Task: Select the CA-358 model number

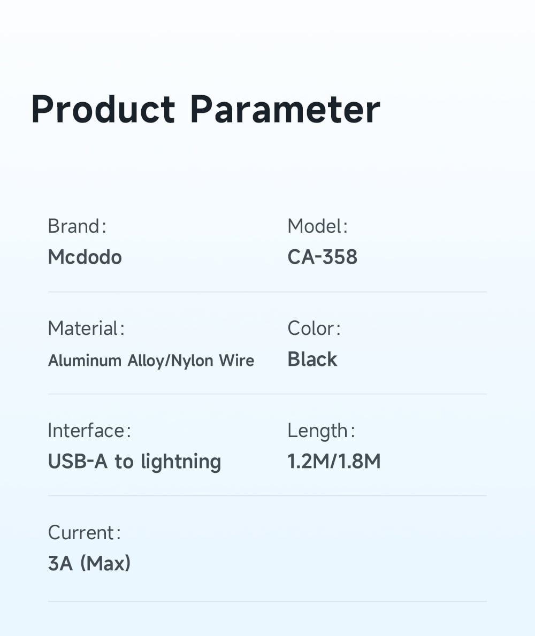Action: point(323,257)
